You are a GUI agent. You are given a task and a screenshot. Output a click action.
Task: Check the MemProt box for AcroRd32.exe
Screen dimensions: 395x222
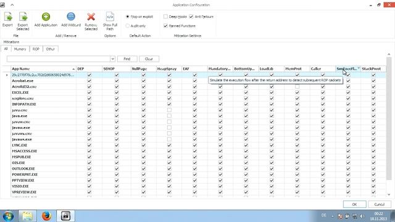tap(297, 86)
